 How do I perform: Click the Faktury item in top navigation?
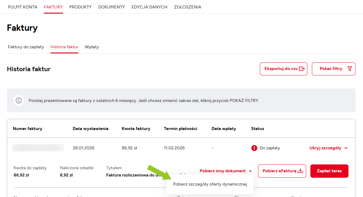click(x=53, y=7)
